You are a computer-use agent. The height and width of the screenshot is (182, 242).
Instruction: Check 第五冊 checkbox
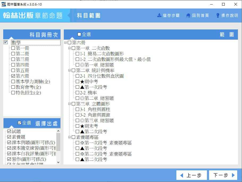tap(13, 70)
